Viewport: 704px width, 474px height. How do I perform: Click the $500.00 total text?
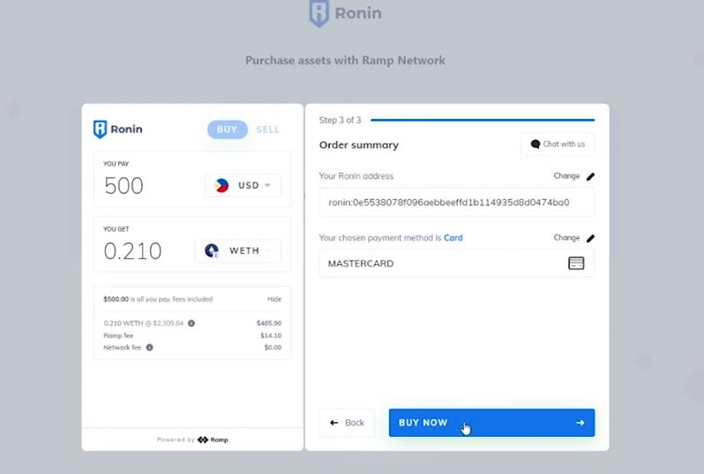(116, 299)
